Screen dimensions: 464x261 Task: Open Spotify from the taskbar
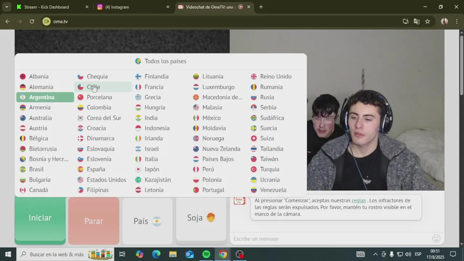tap(206, 254)
